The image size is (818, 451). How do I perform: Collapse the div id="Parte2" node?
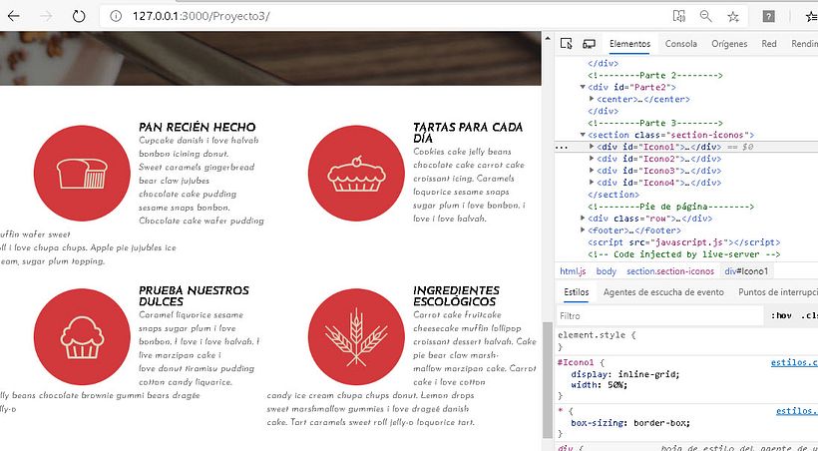(x=584, y=87)
